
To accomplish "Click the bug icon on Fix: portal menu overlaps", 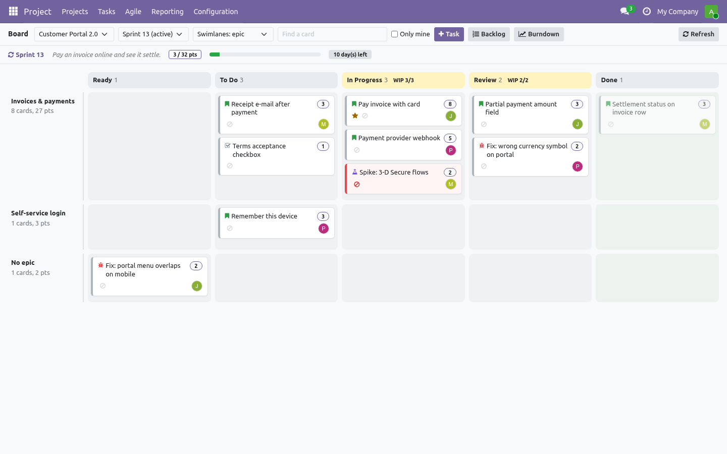I will (100, 265).
